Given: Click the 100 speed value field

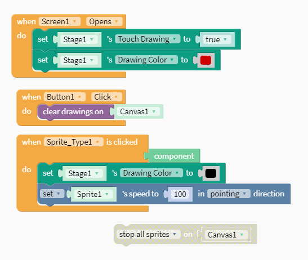Looking at the screenshot, I should (x=180, y=194).
